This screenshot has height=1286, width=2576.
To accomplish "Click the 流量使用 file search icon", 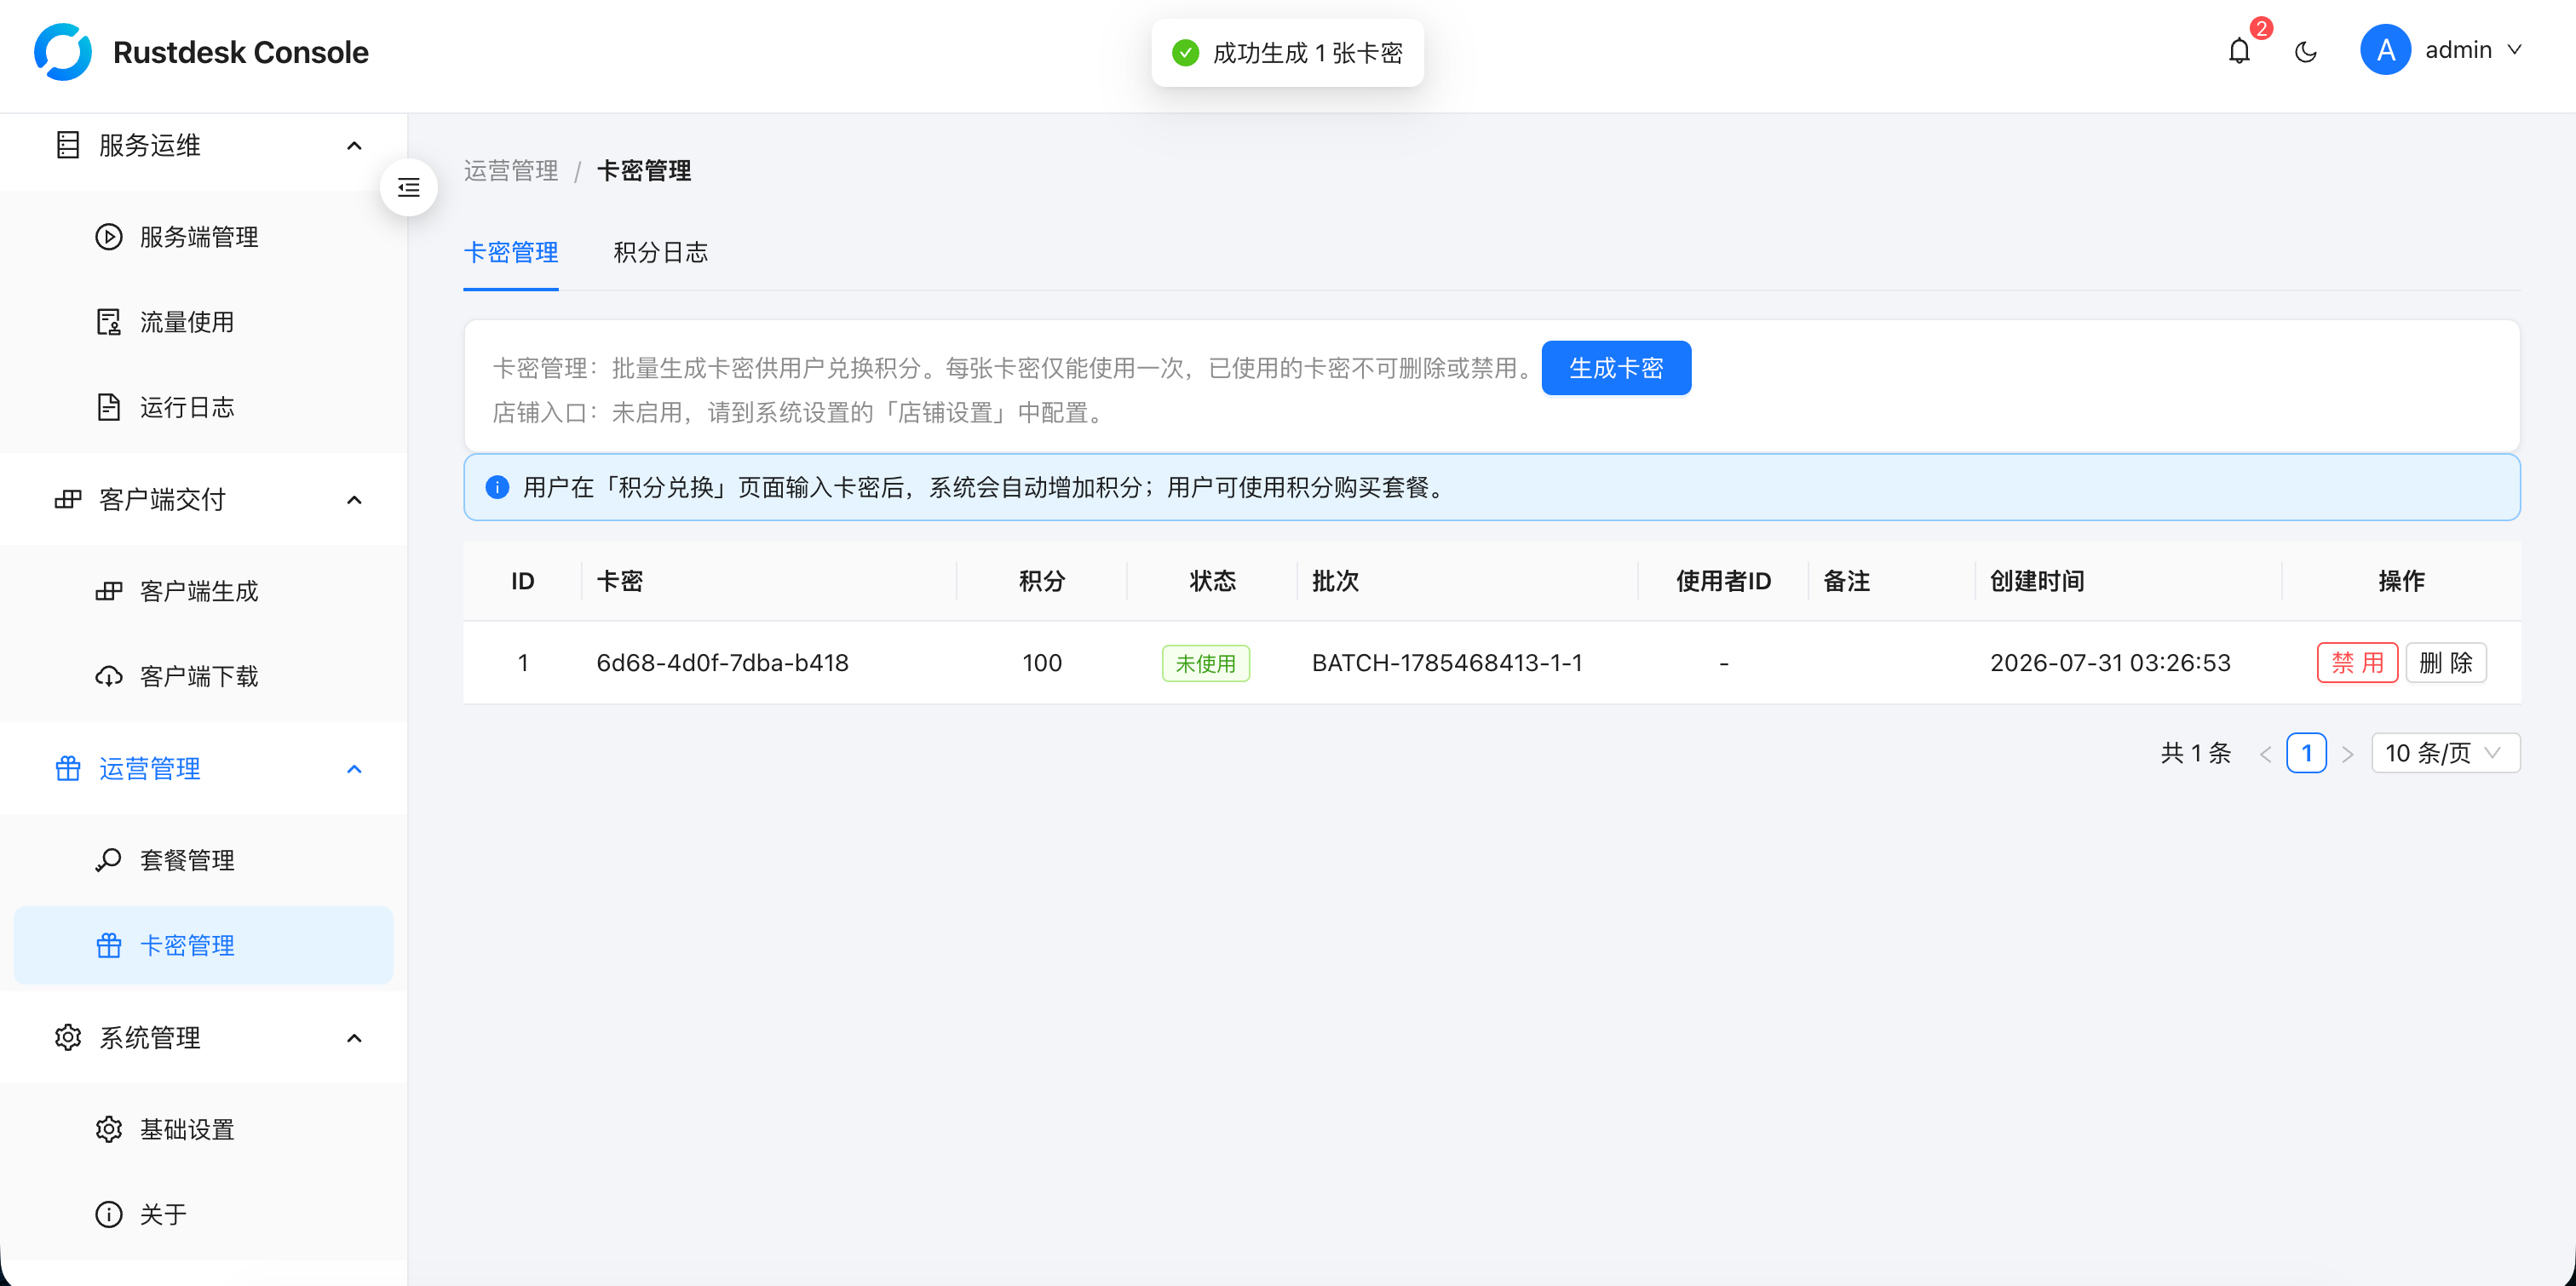I will click(x=108, y=322).
